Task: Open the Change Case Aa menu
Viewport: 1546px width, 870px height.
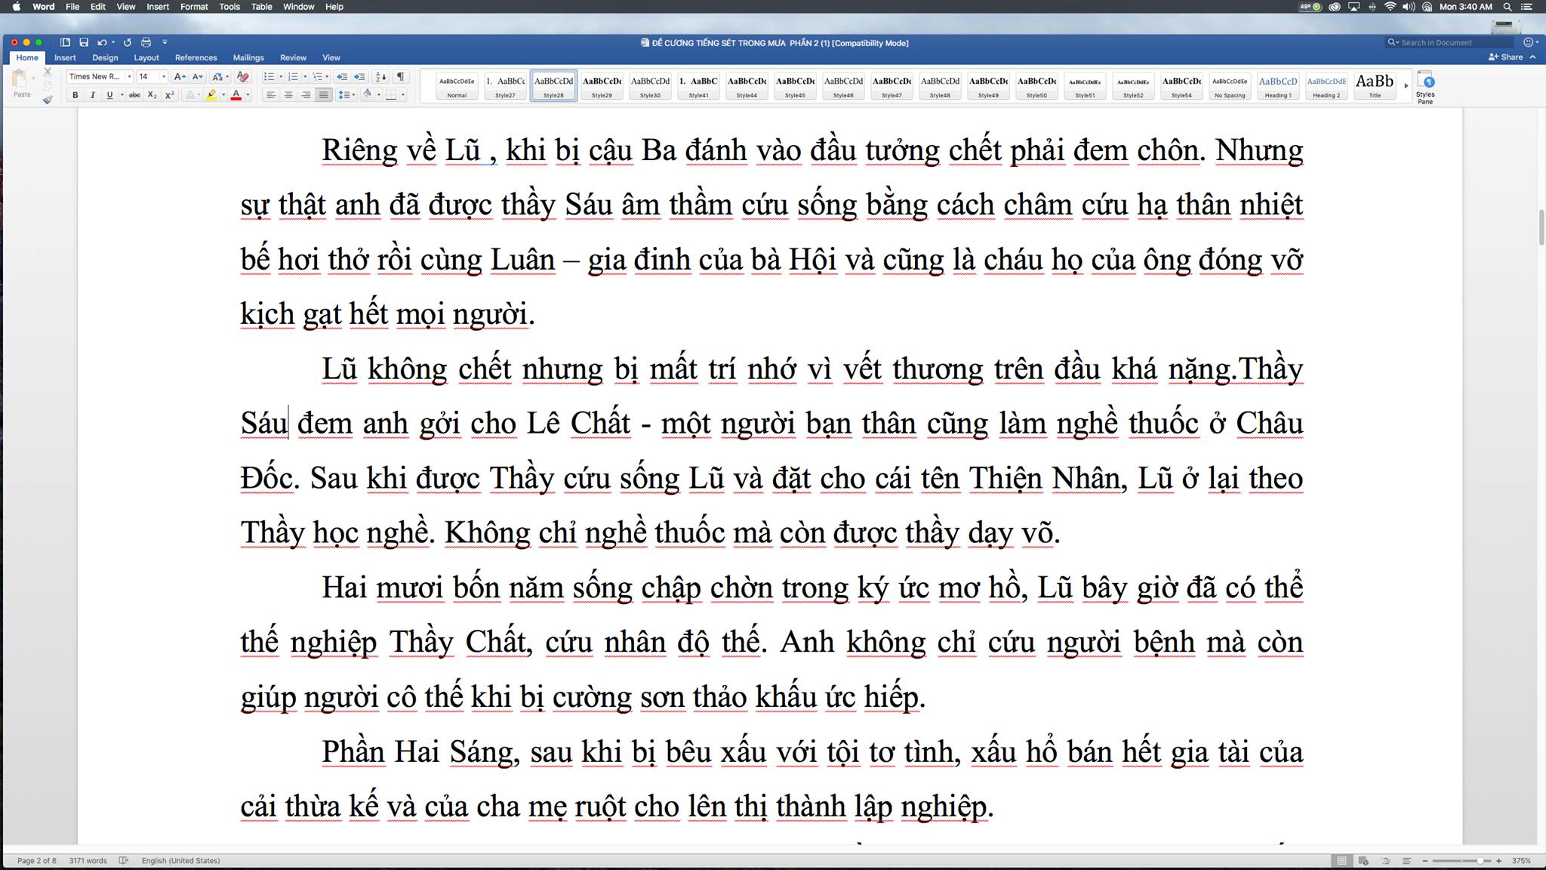Action: coord(219,76)
